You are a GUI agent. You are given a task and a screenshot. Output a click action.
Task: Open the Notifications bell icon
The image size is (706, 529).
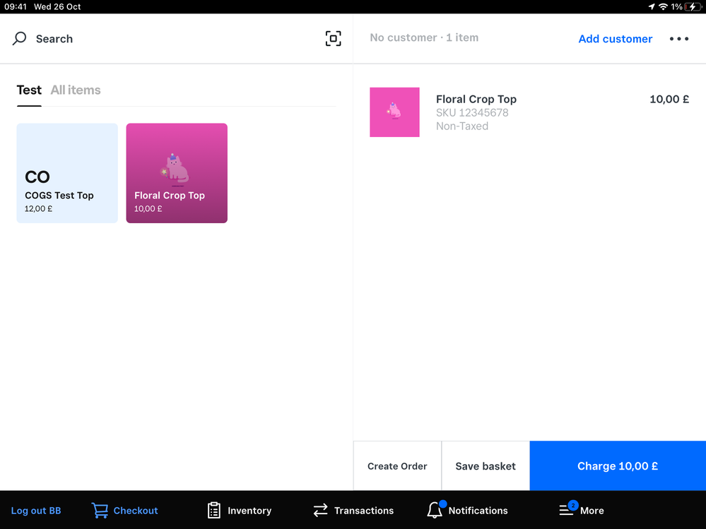[x=435, y=510]
